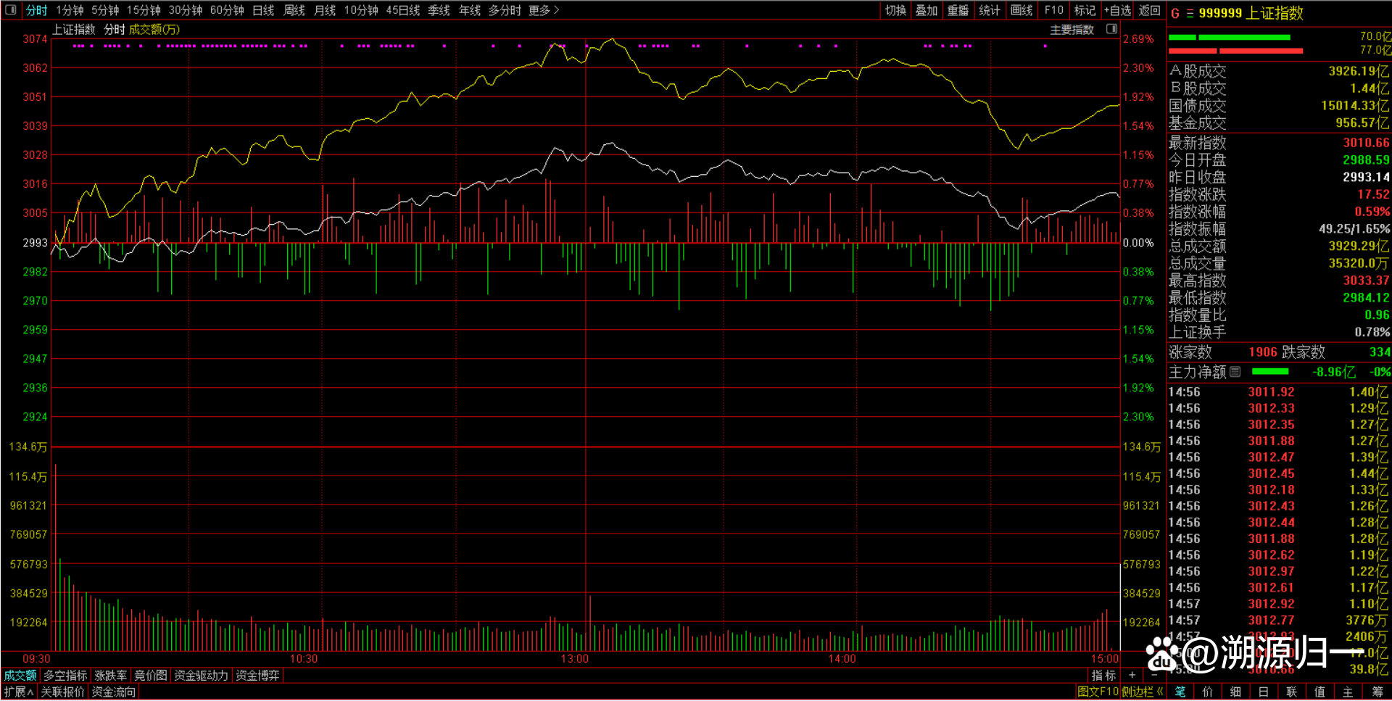Add to watchlist with +自选
Screen dimensions: 1392x701
pyautogui.click(x=1117, y=10)
